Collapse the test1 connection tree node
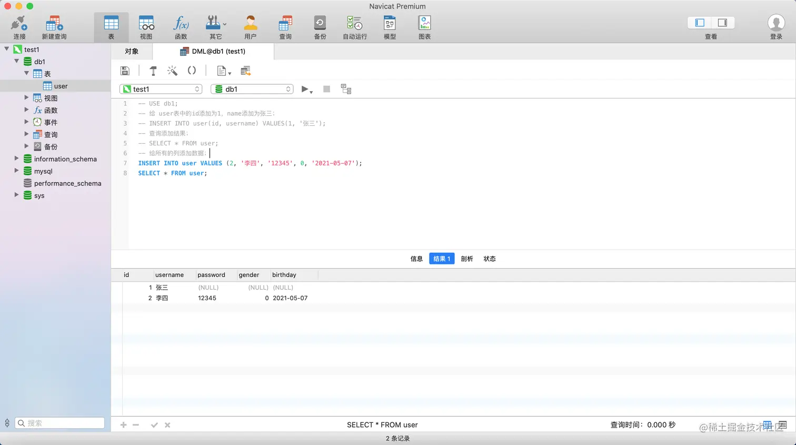796x445 pixels. (x=7, y=48)
